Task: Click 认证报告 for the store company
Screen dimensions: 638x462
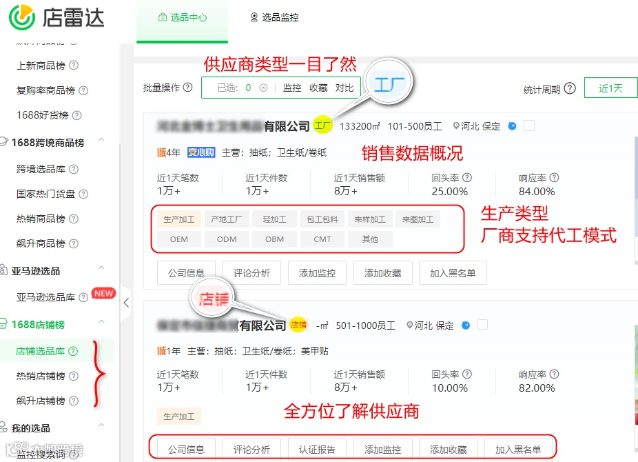Action: click(x=318, y=450)
